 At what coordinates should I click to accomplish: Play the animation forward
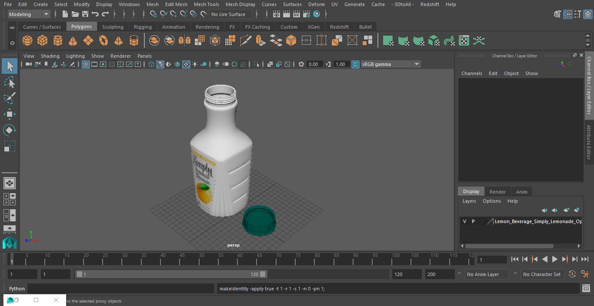pyautogui.click(x=555, y=259)
